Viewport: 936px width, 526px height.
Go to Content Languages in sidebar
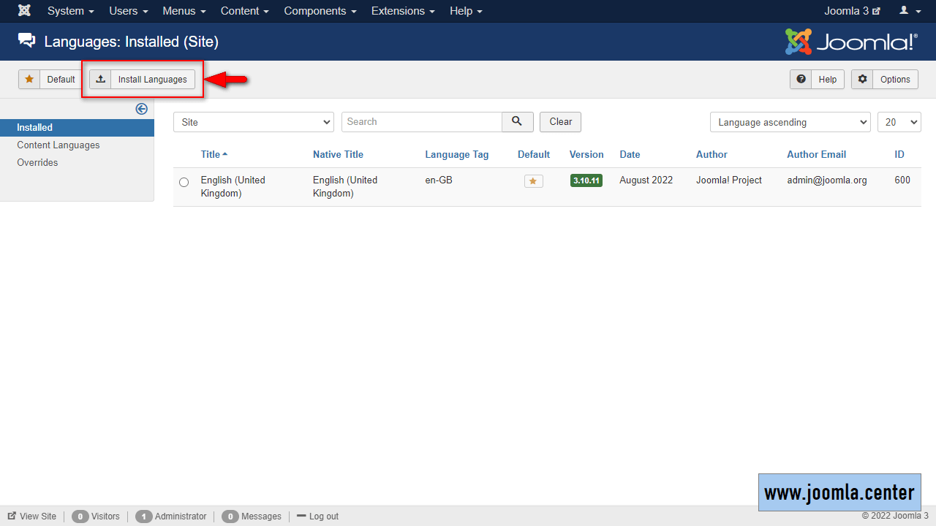(x=58, y=145)
